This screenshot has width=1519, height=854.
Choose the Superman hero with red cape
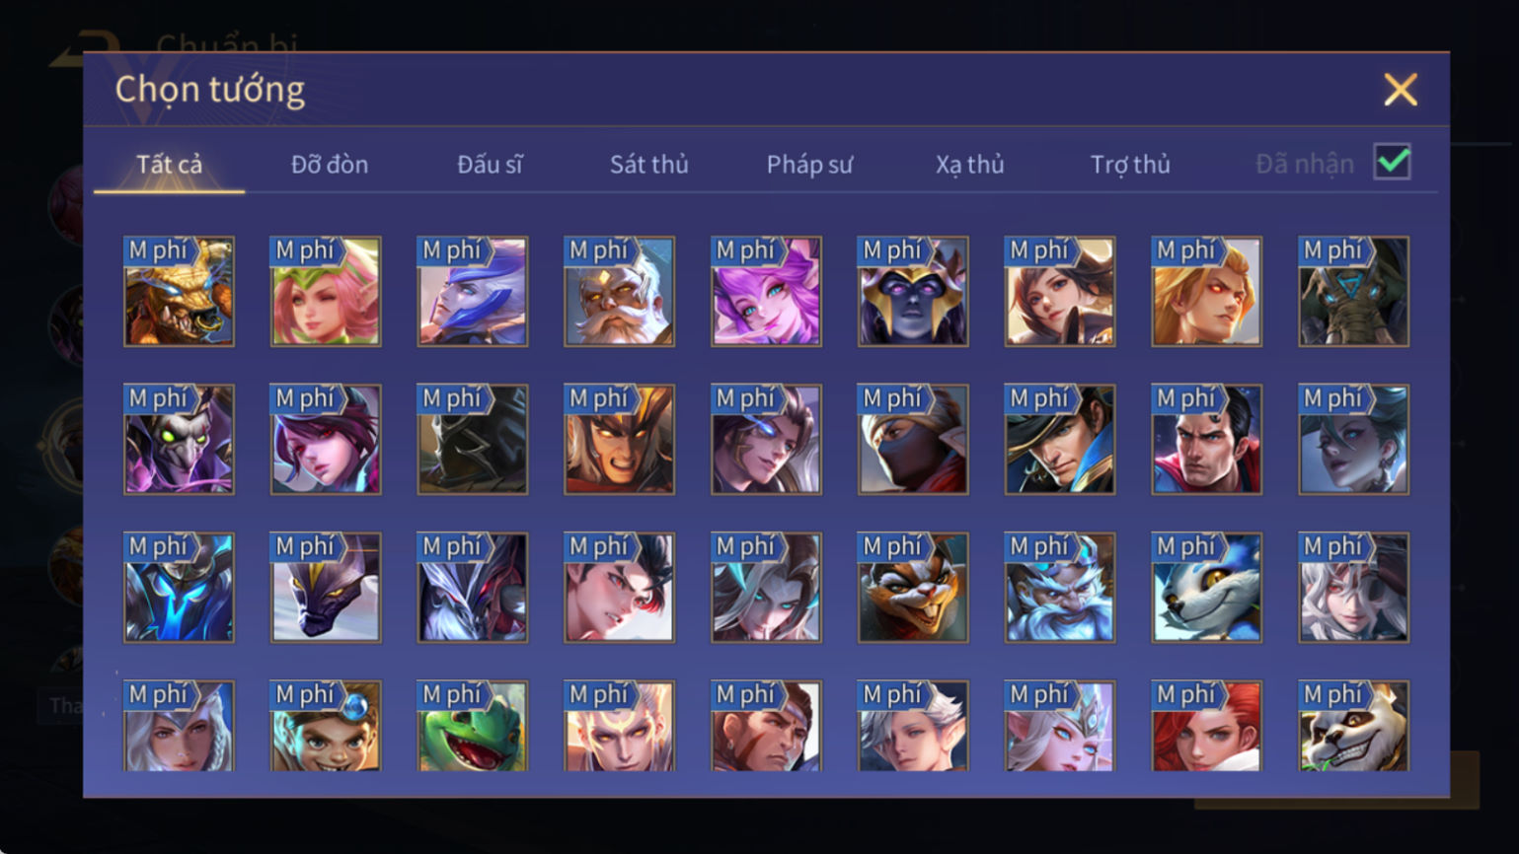(1206, 440)
